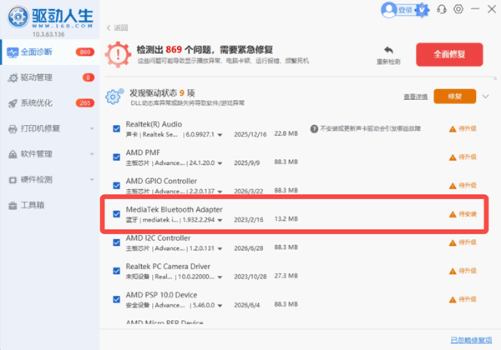Uncheck the AMD I2C Controller checkbox
This screenshot has height=350, width=501.
pos(117,242)
